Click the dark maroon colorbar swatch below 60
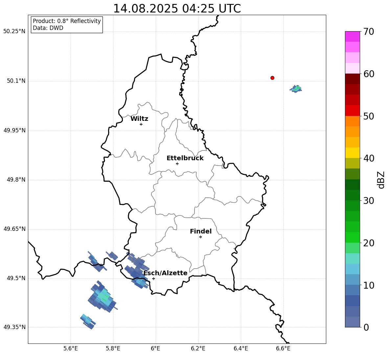 [353, 79]
